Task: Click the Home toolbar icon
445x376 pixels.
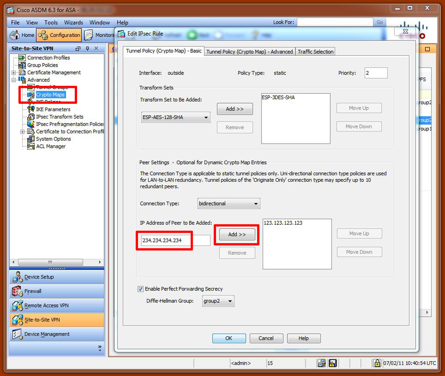Action: [x=14, y=35]
